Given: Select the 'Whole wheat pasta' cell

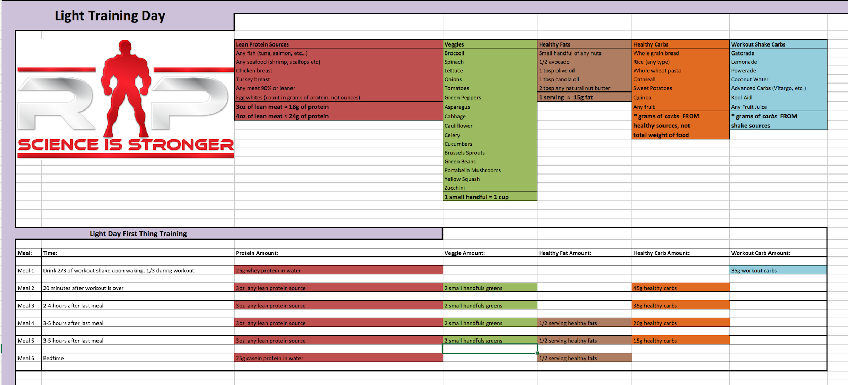Looking at the screenshot, I should [x=681, y=71].
